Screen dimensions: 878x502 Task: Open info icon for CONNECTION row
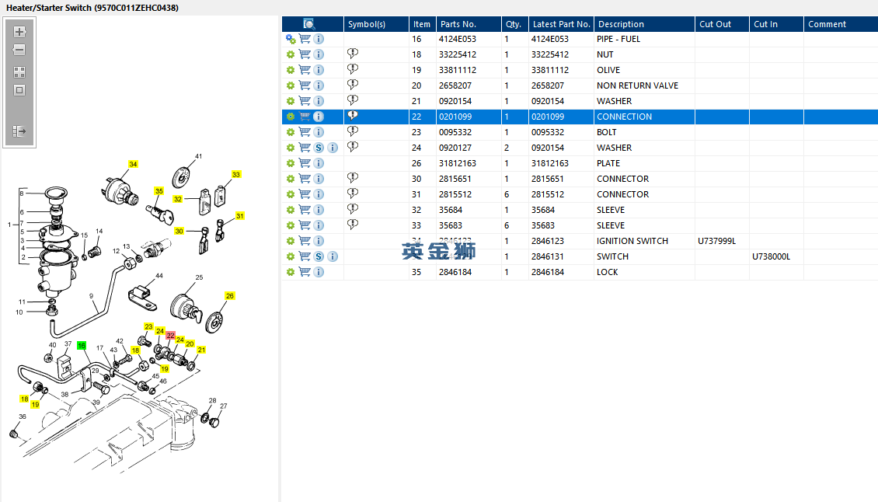pos(319,117)
